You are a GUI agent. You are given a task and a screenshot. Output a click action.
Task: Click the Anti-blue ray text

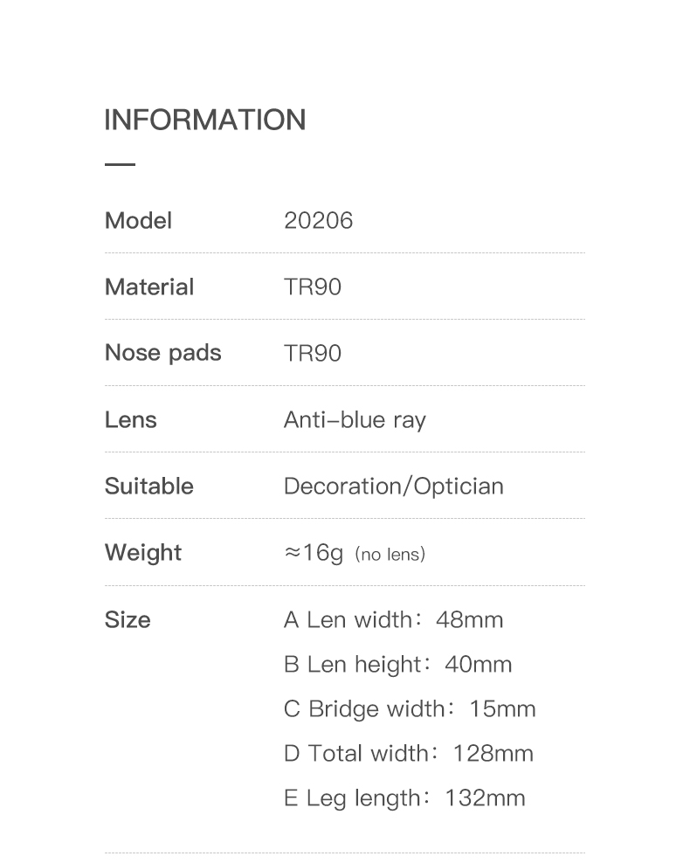pyautogui.click(x=355, y=420)
